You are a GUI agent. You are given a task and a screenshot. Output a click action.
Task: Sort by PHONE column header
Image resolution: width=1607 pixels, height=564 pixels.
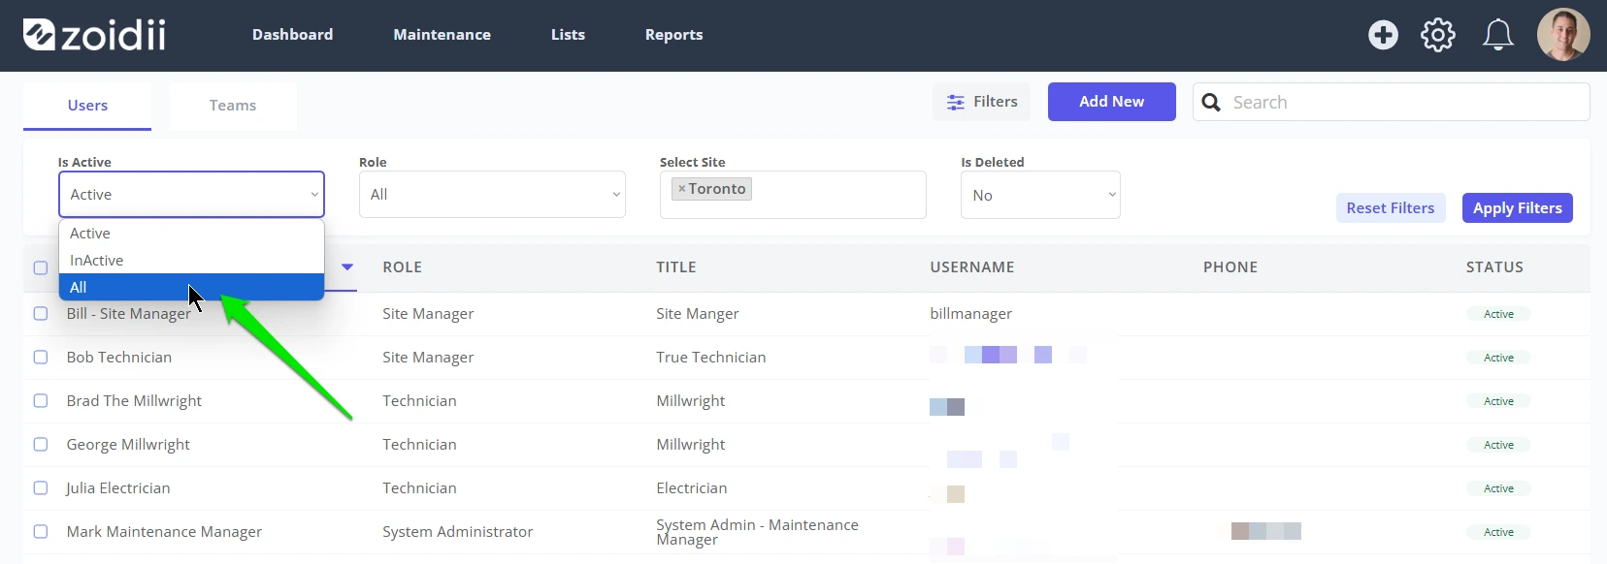point(1230,267)
